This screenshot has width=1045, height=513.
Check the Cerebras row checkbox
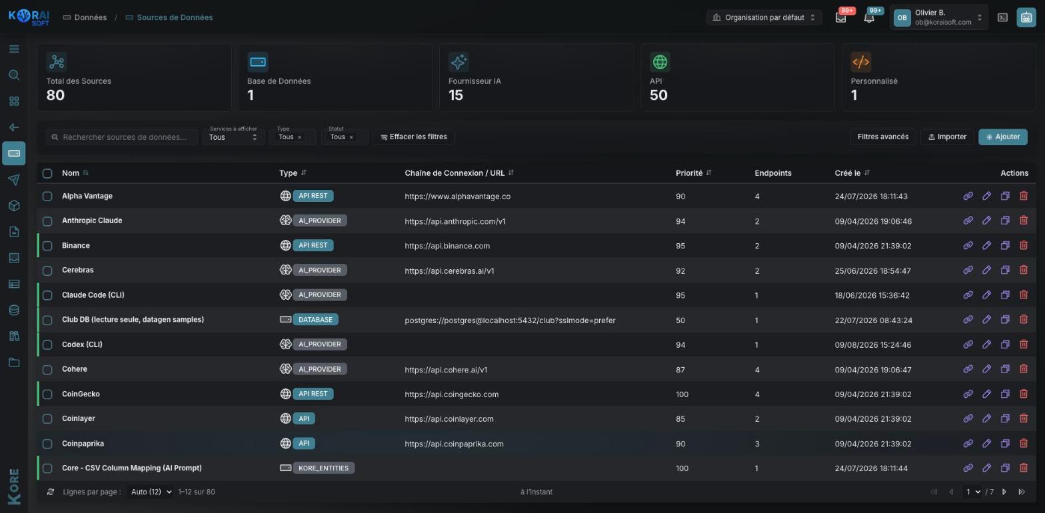coord(47,270)
